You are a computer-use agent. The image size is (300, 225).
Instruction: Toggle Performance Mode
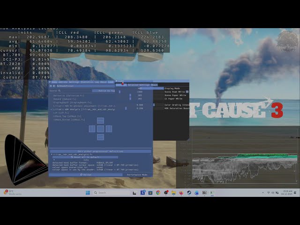[137, 175]
